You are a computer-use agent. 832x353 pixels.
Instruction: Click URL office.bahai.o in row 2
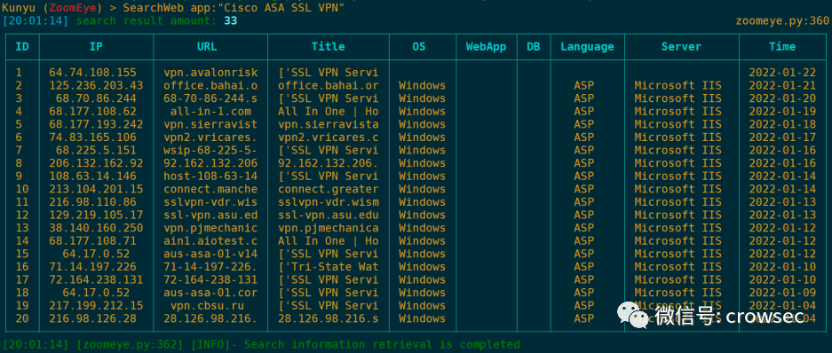(210, 85)
